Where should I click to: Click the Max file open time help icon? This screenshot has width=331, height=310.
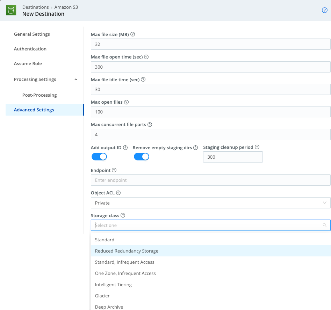pos(147,57)
